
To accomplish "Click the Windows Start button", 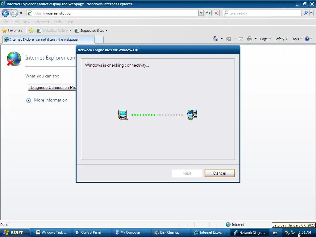I will pyautogui.click(x=14, y=232).
